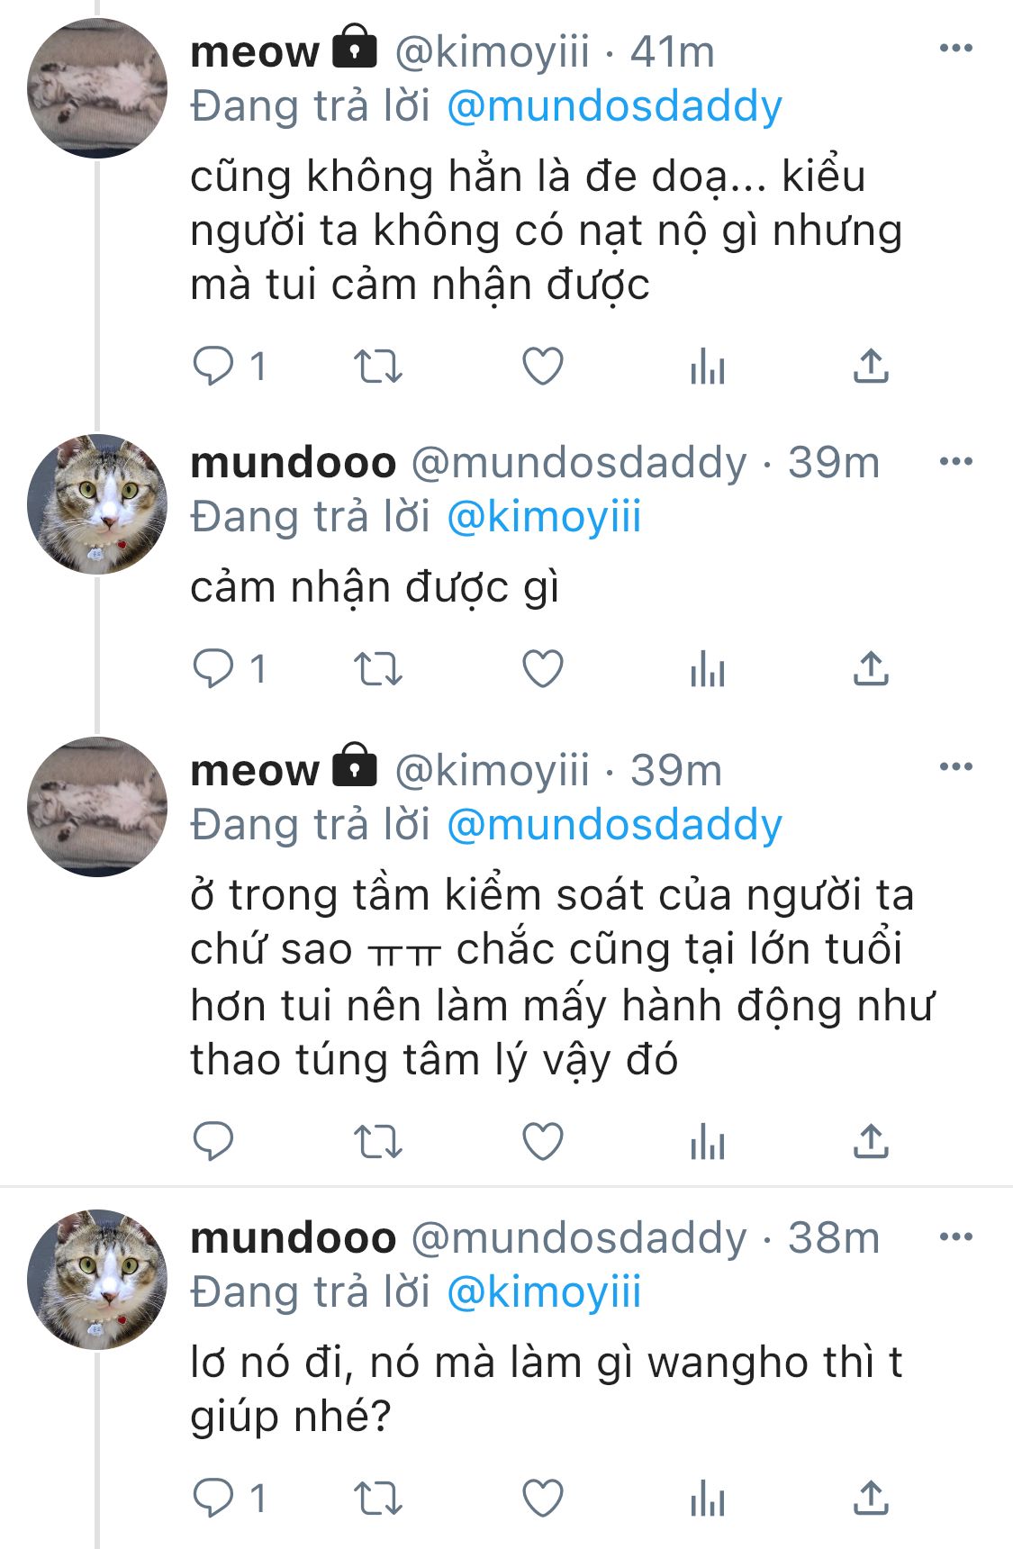This screenshot has width=1013, height=1549.
Task: Open more options on mundooo 38m tweet
Action: (955, 1236)
